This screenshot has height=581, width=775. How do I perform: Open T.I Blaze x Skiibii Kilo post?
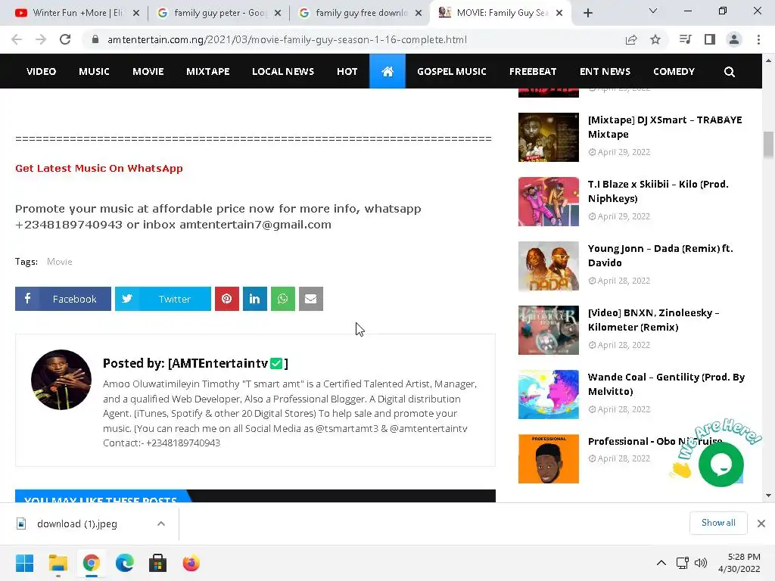[658, 191]
